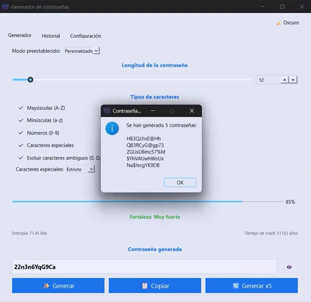Image resolution: width=311 pixels, height=302 pixels.
Task: Click the app icon in main title bar
Action: 5,7
